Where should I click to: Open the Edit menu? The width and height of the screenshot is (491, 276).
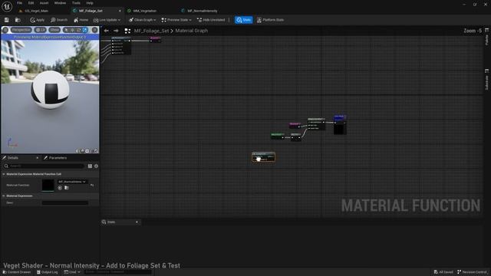[x=31, y=3]
